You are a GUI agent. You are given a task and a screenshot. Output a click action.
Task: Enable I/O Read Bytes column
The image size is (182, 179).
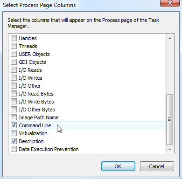coord(14,94)
